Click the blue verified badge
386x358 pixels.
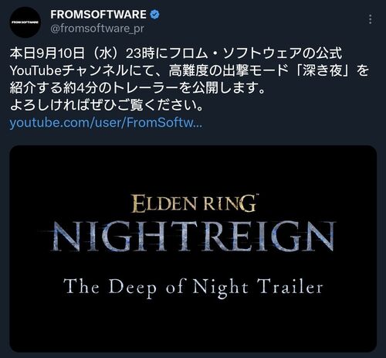154,15
